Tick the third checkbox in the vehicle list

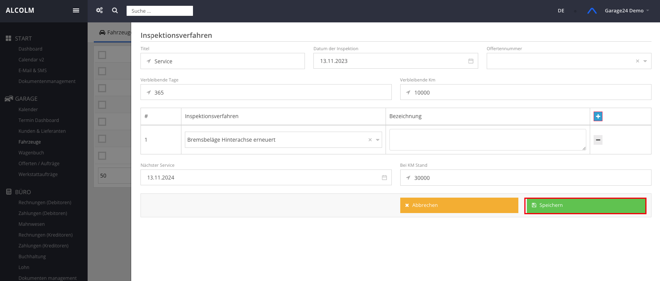click(x=102, y=88)
